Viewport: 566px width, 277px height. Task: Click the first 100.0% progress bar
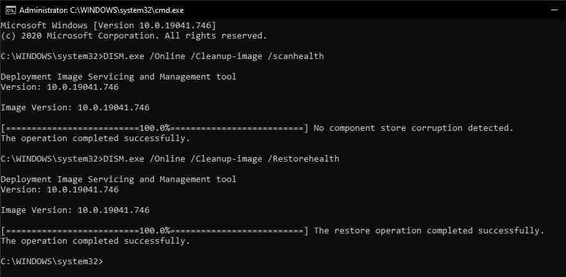pos(154,128)
